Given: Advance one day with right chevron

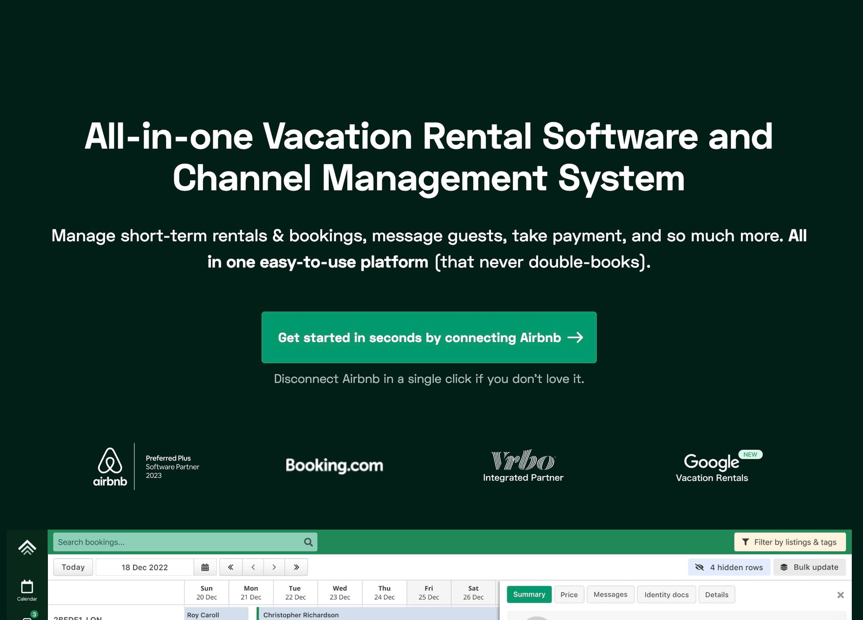Looking at the screenshot, I should [274, 567].
